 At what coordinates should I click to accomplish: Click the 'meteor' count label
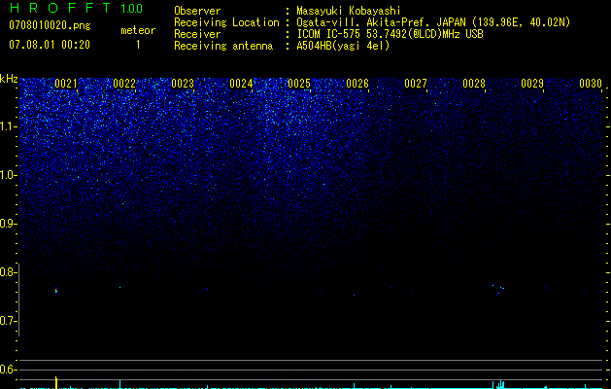(138, 30)
